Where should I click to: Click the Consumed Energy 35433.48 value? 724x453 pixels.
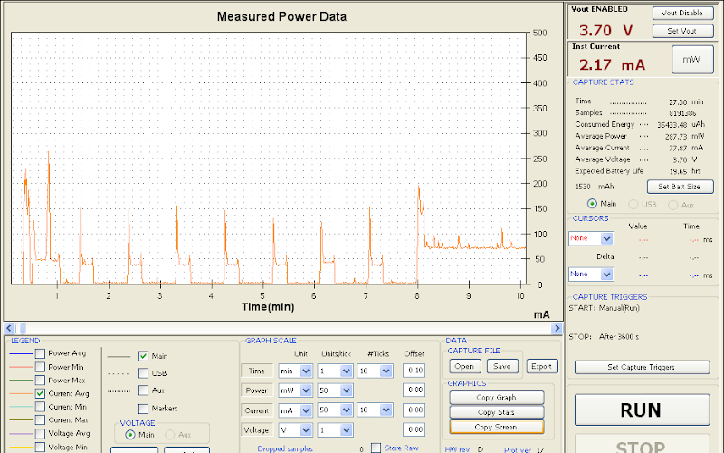(672, 125)
